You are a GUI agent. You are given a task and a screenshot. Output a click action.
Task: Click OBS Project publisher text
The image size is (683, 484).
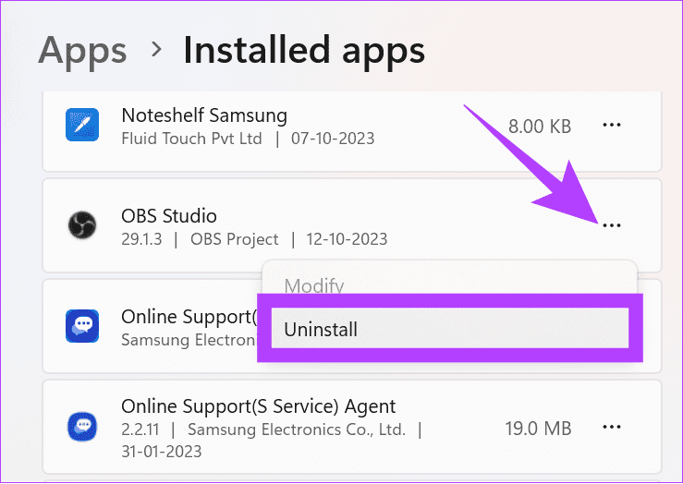coord(235,239)
